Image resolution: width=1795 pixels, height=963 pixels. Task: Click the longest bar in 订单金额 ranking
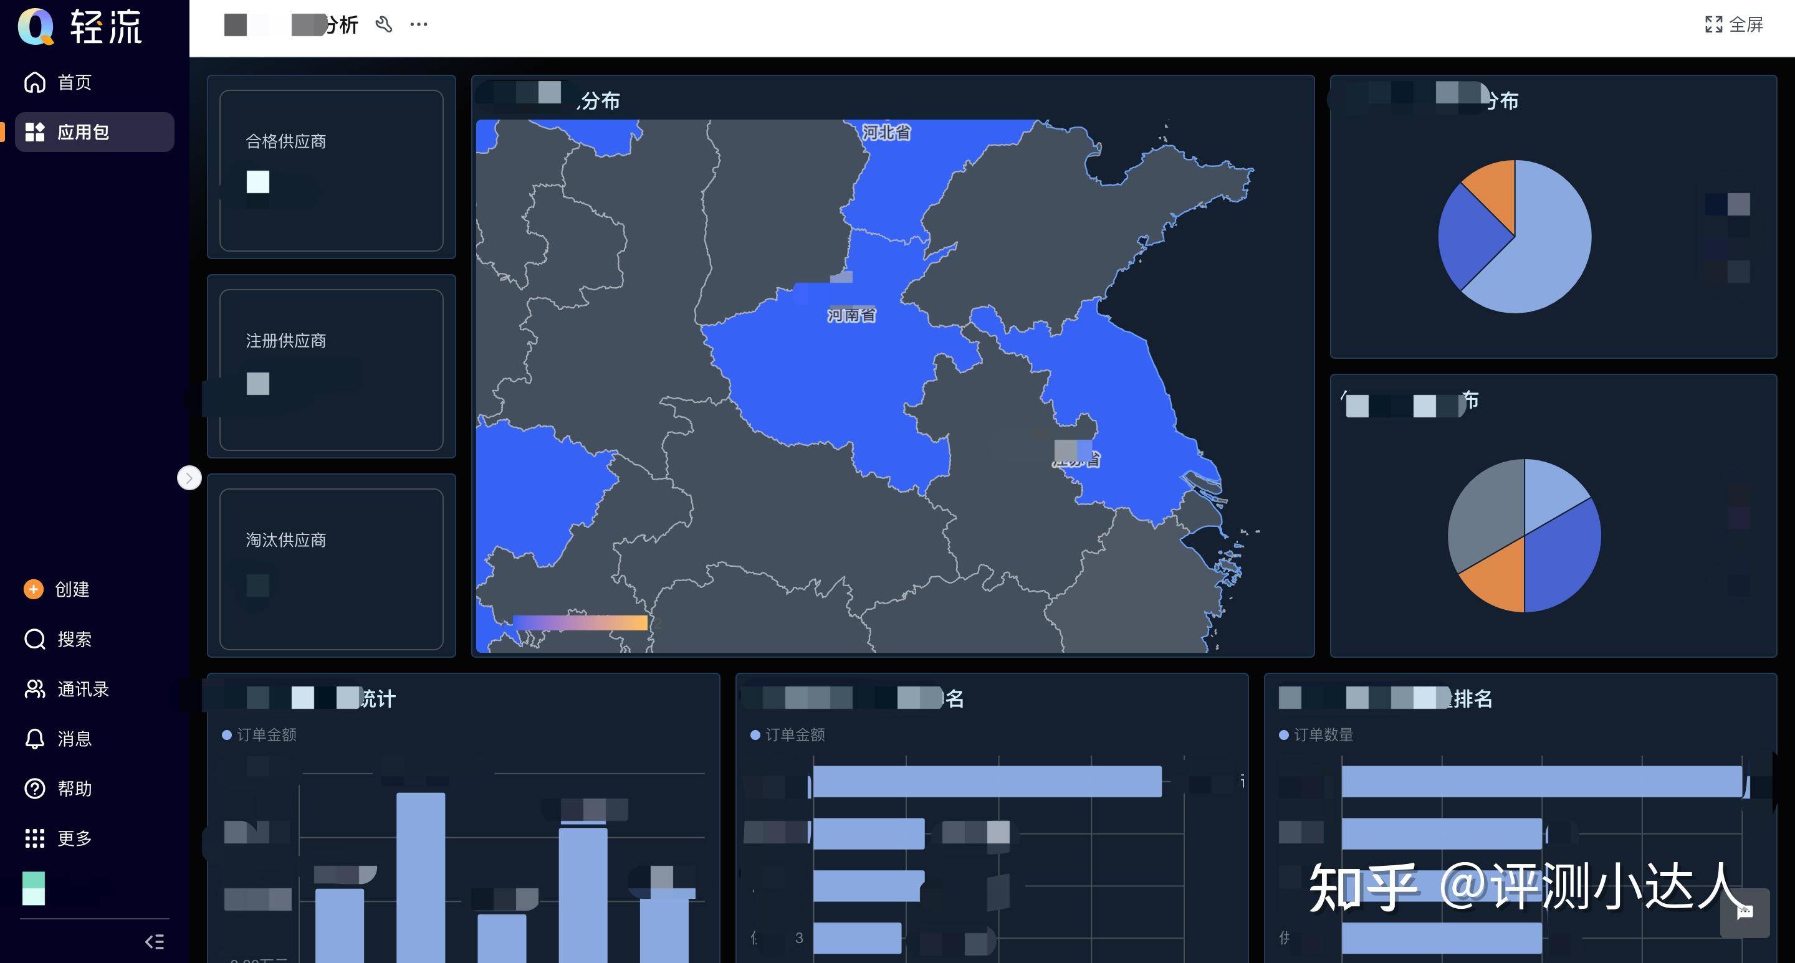[x=987, y=781]
